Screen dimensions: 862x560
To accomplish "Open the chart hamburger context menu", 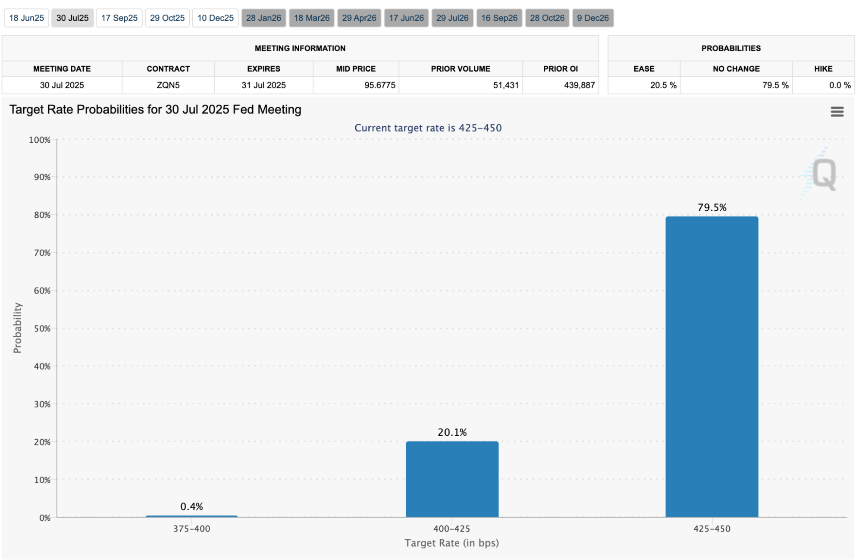I will pyautogui.click(x=837, y=112).
